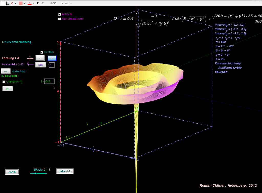The image size is (262, 193).
Task: Adjust the SFactor2 slider handle
Action: coord(36,173)
